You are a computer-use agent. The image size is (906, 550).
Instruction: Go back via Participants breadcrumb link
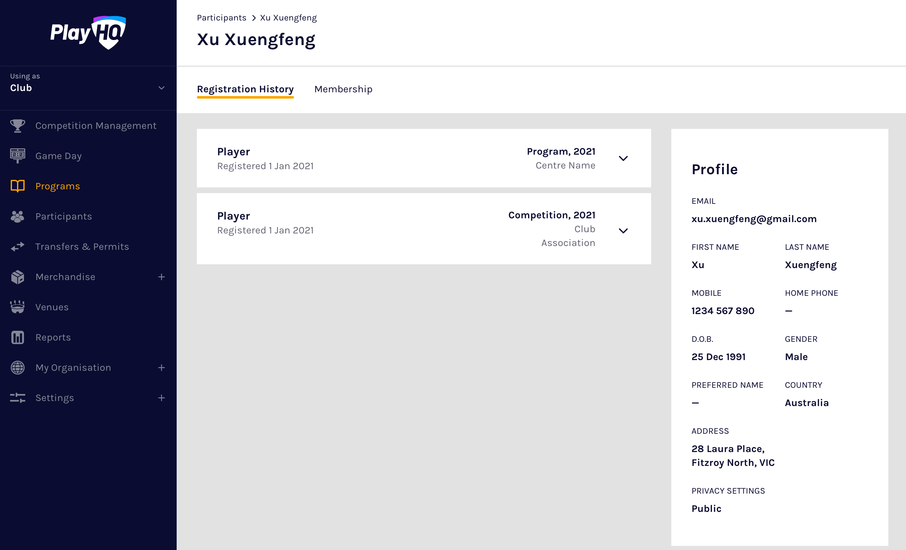[221, 18]
